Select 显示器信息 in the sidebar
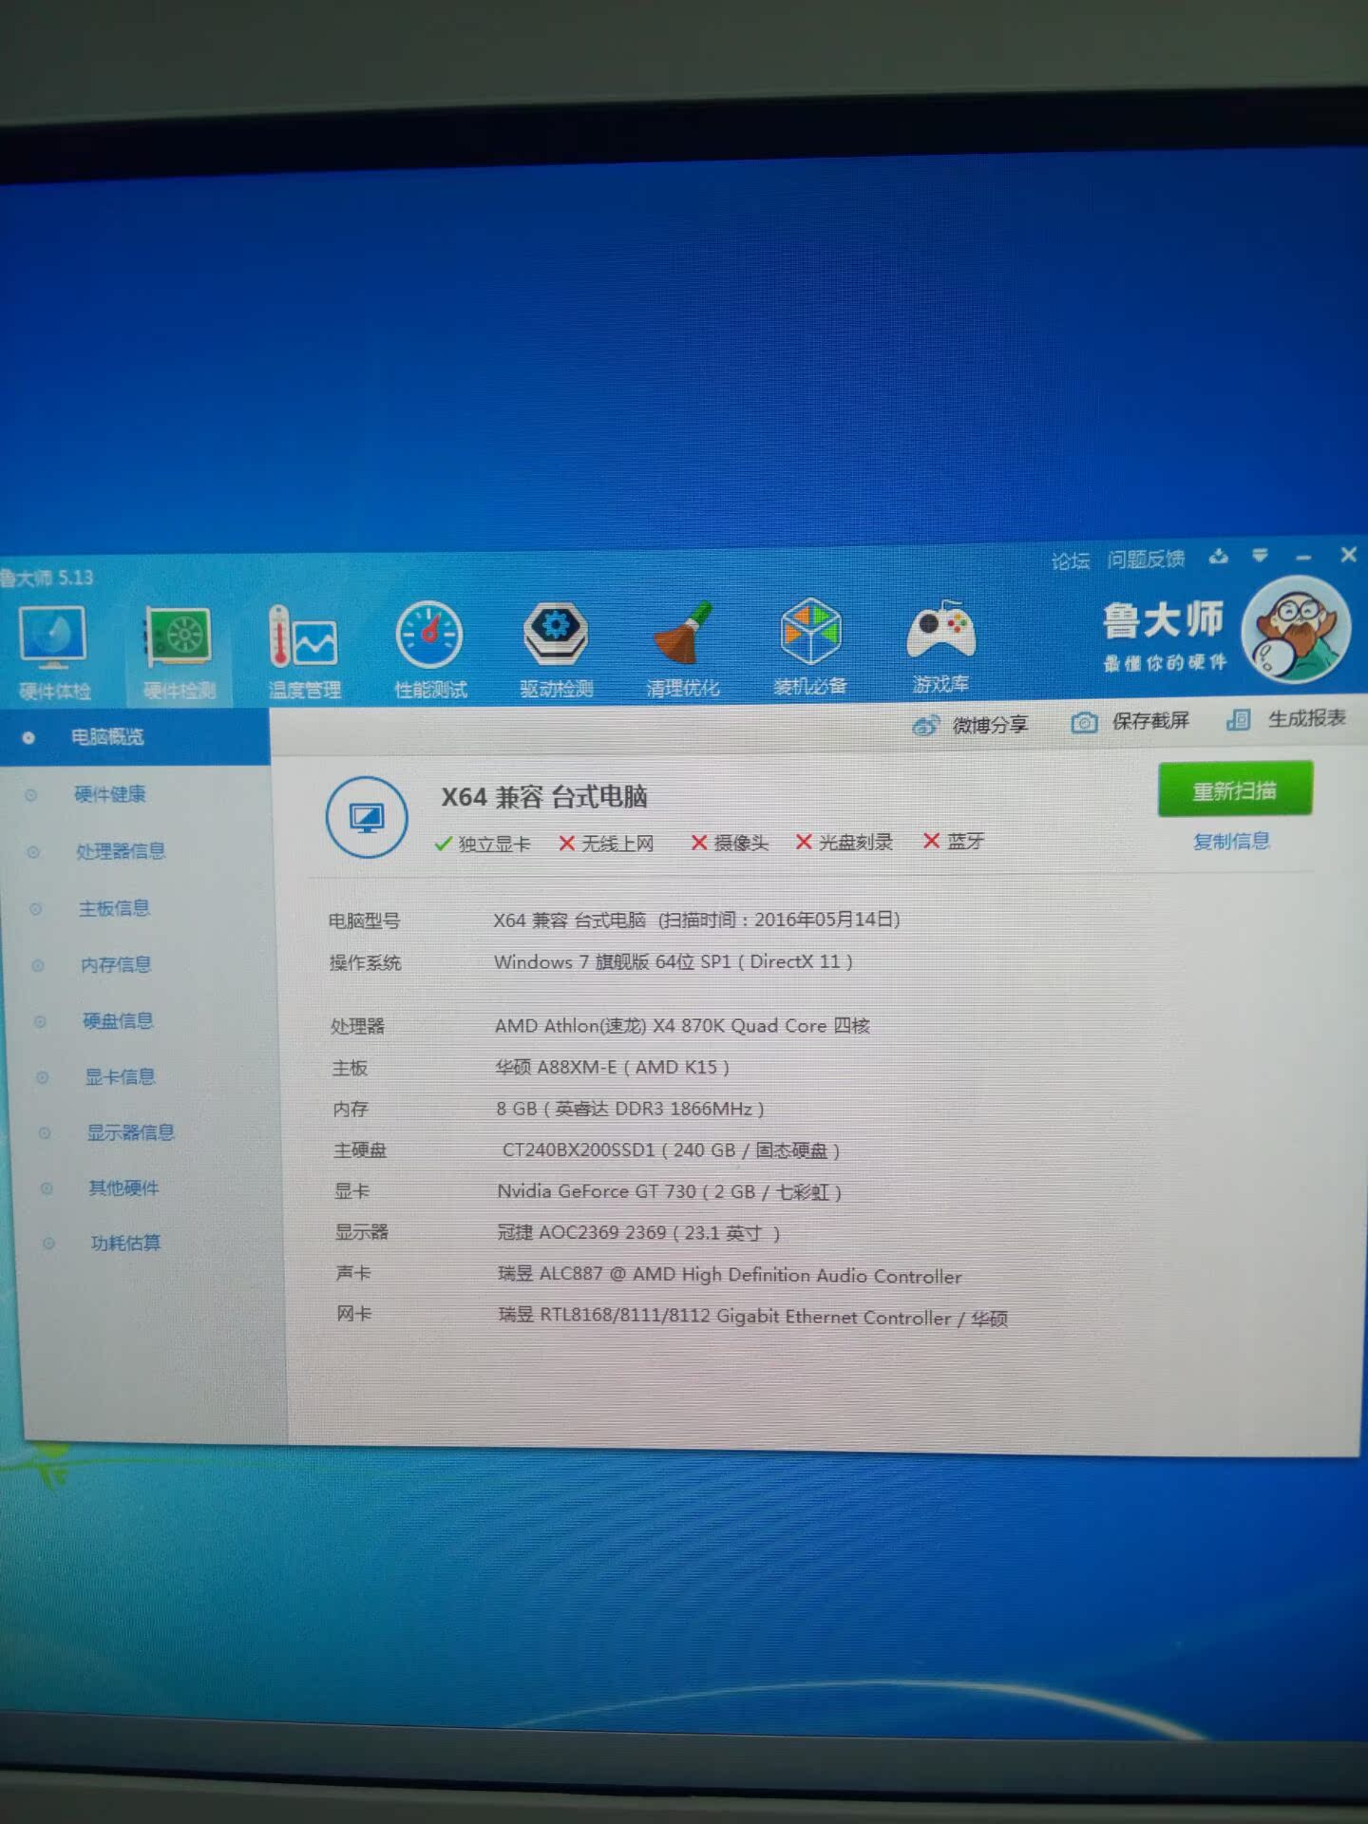Viewport: 1368px width, 1824px height. coord(131,1132)
